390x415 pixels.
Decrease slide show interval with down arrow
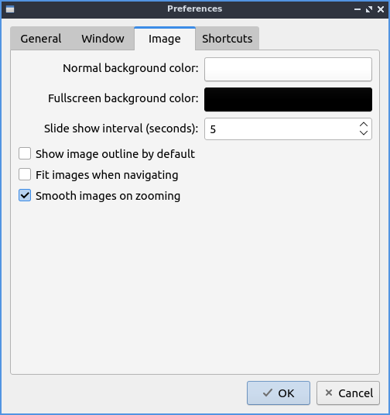(x=364, y=132)
